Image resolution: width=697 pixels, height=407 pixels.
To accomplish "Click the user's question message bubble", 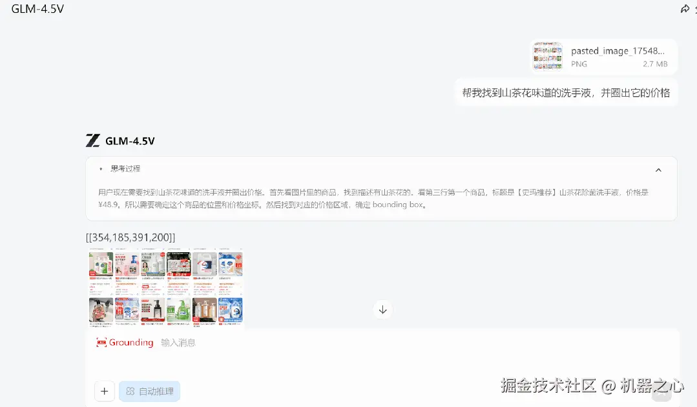I will pos(566,93).
